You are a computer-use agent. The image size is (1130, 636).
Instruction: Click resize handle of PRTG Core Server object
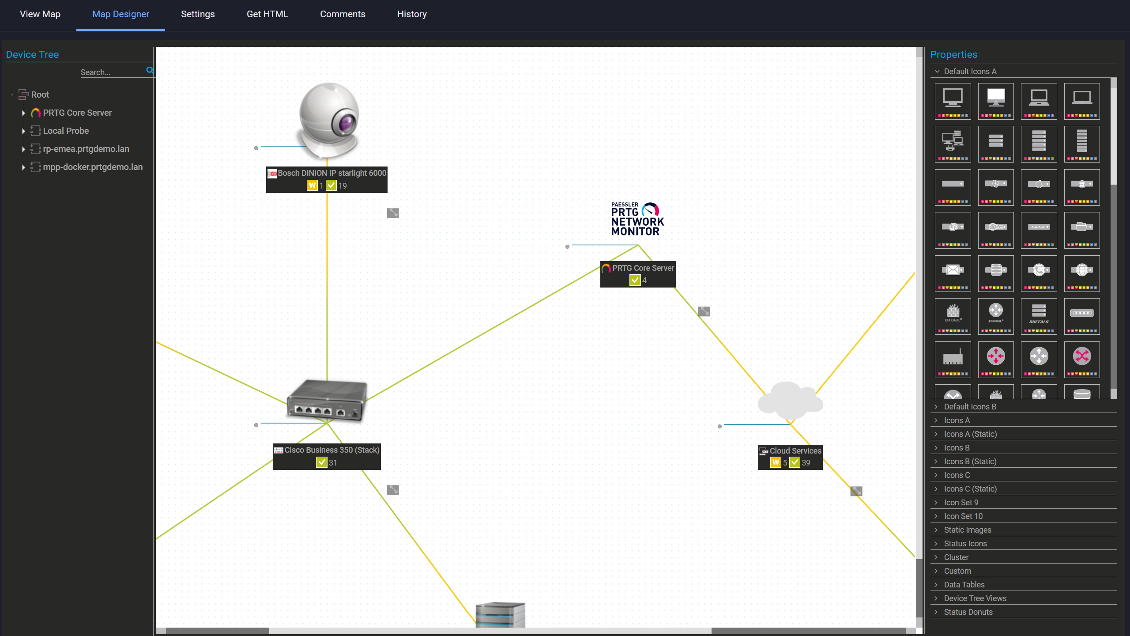point(704,311)
